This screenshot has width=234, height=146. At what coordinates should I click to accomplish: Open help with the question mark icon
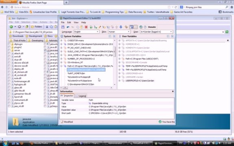(x=145, y=27)
